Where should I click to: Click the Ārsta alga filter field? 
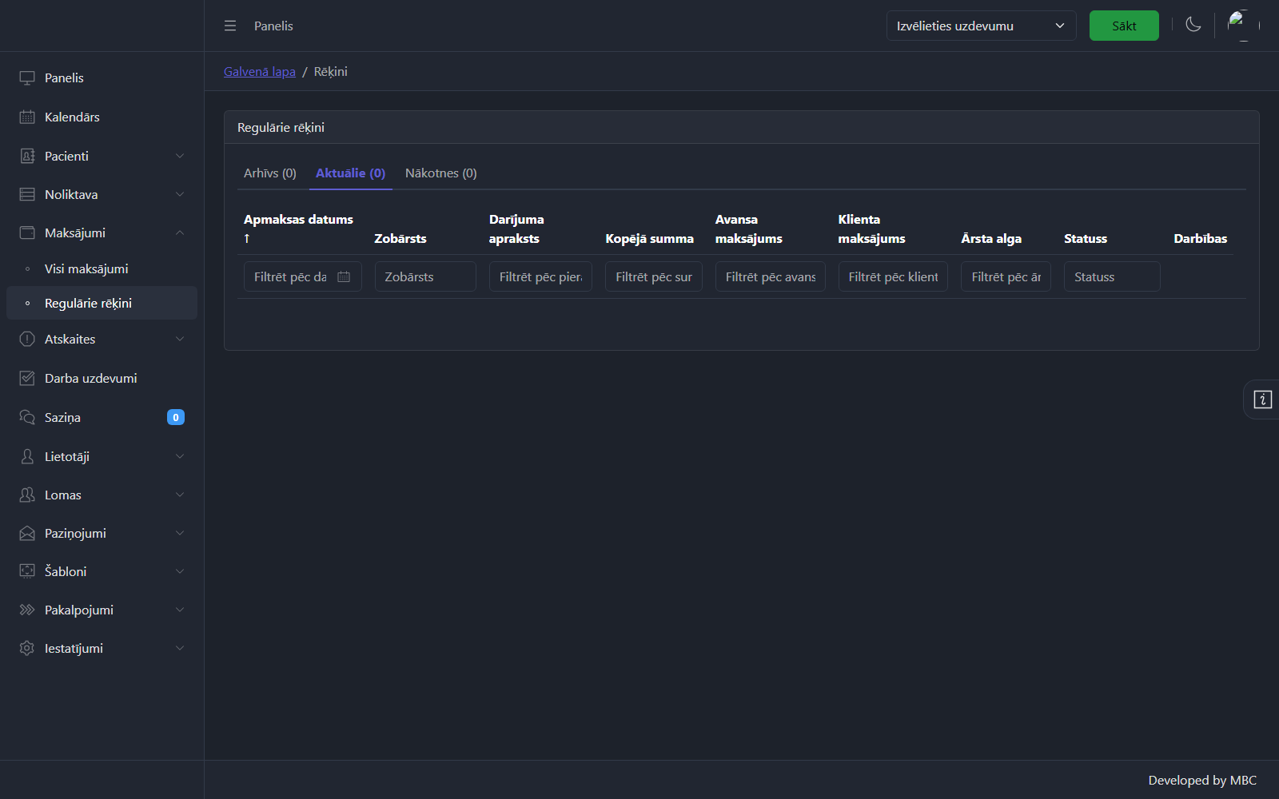[x=1006, y=276]
